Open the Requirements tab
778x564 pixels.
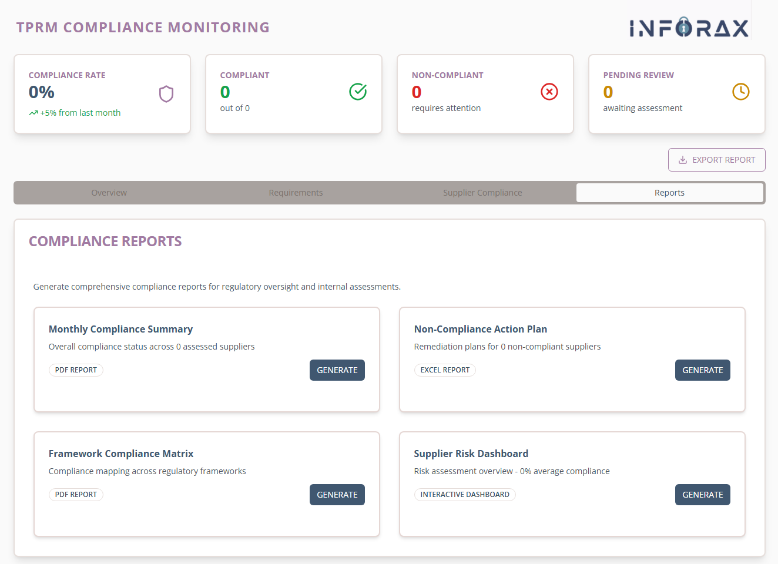point(296,192)
